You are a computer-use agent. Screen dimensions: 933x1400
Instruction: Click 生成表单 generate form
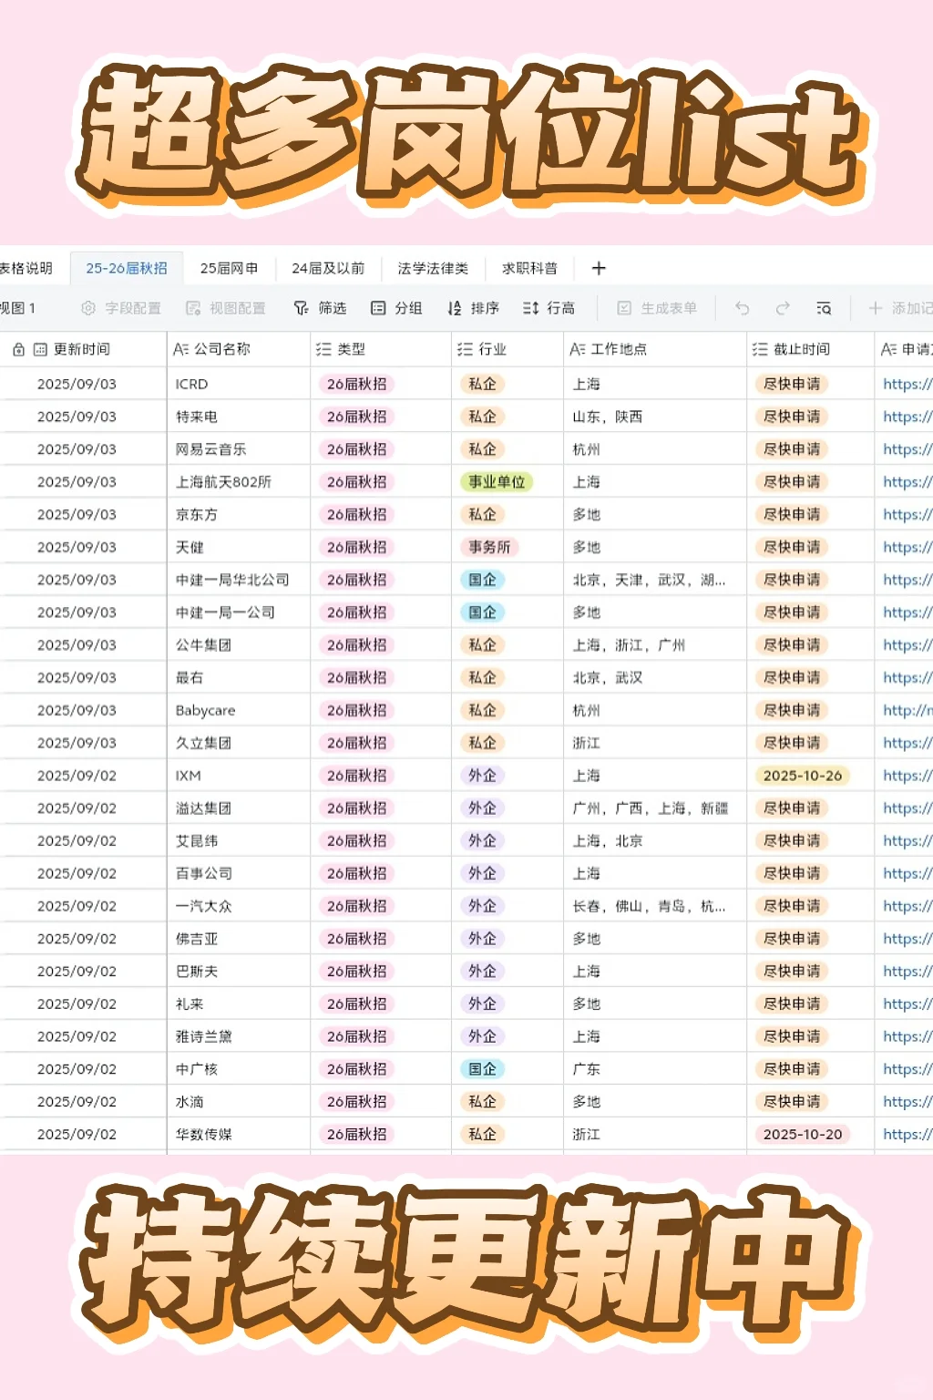(x=657, y=308)
